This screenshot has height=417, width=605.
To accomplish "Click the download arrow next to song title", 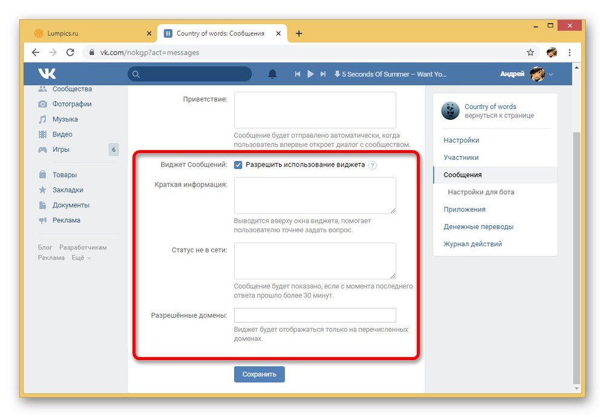I will 337,74.
